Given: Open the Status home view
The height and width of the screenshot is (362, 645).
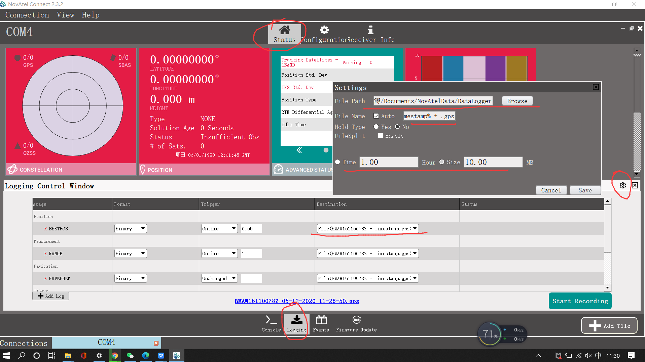Looking at the screenshot, I should [x=284, y=33].
